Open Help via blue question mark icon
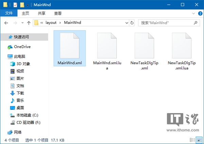The height and width of the screenshot is (144, 204). coord(200,13)
